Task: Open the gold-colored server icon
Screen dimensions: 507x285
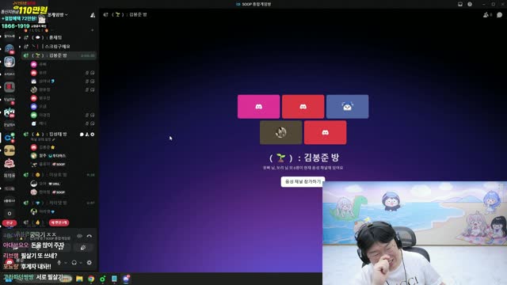Action: pyautogui.click(x=10, y=150)
